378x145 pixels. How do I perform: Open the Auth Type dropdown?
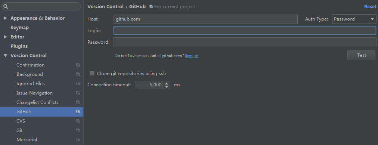point(354,19)
